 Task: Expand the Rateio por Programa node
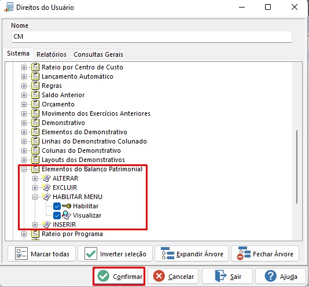coord(24,234)
